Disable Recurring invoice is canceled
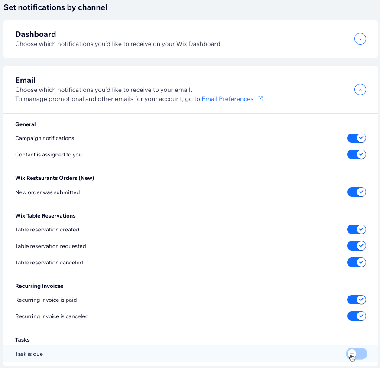The image size is (380, 368). coord(356,316)
